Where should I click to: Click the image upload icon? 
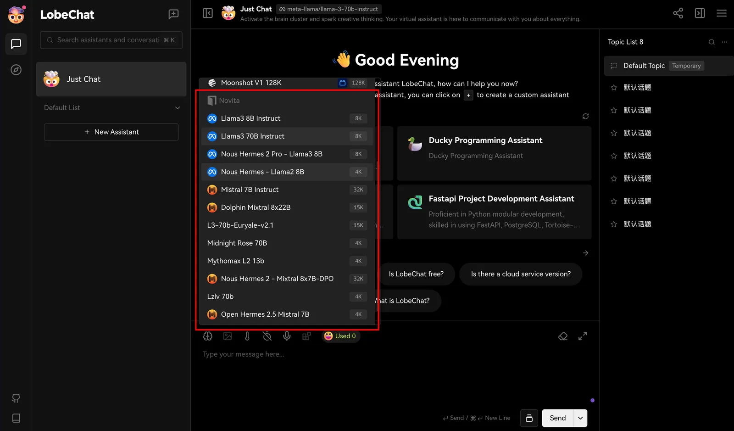point(228,336)
